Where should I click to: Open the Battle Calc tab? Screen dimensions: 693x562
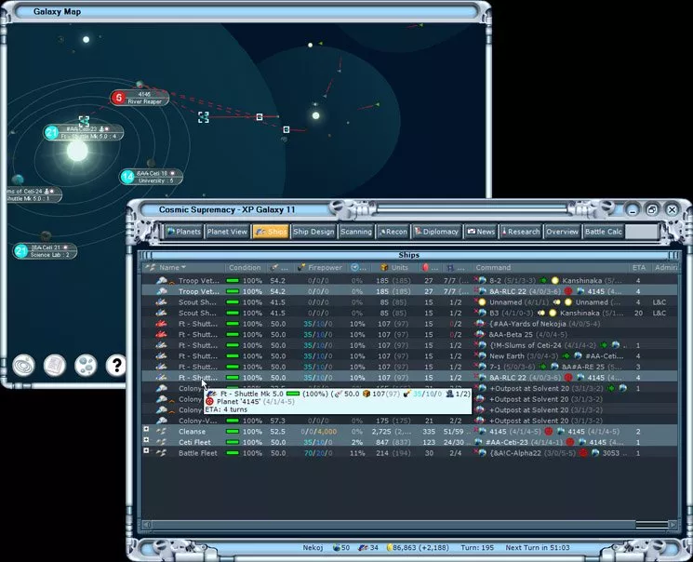coord(603,232)
